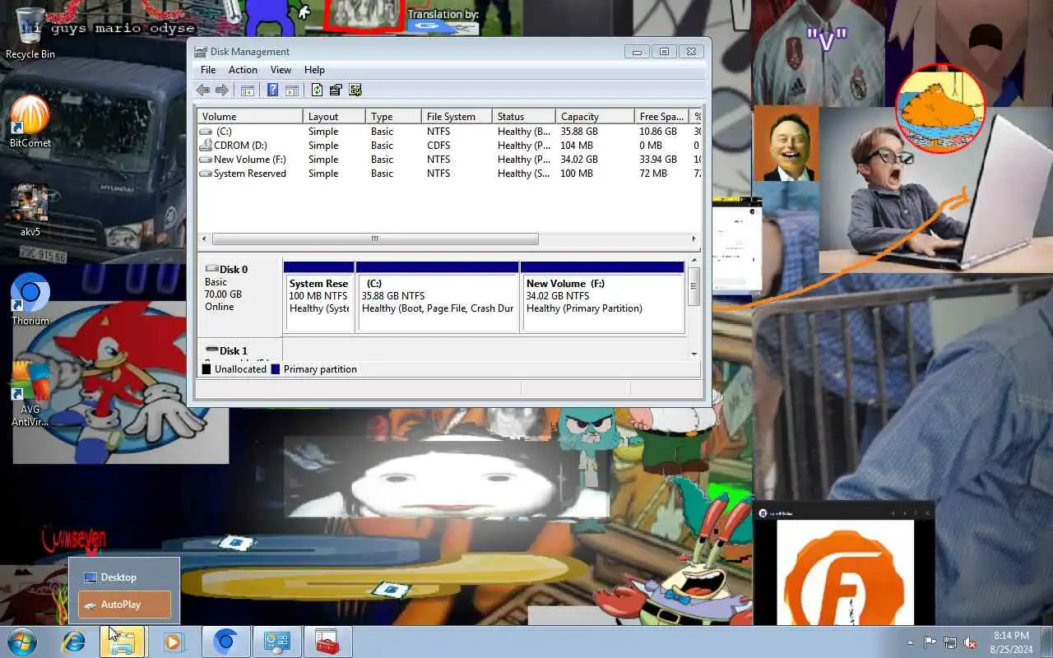Image resolution: width=1053 pixels, height=658 pixels.
Task: Sort by the Type column header
Action: (393, 117)
